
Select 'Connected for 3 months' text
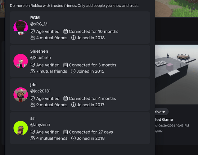92,65
